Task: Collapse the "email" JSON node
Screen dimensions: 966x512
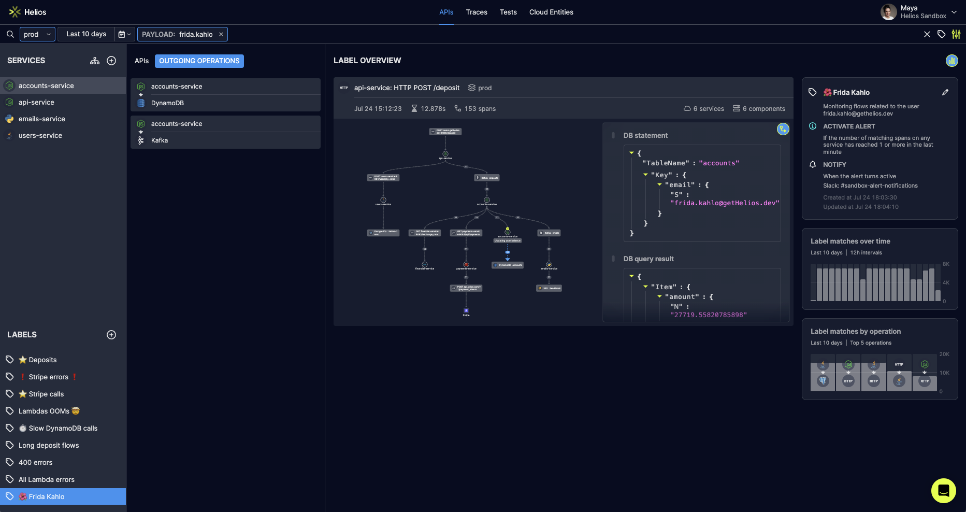Action: point(659,184)
